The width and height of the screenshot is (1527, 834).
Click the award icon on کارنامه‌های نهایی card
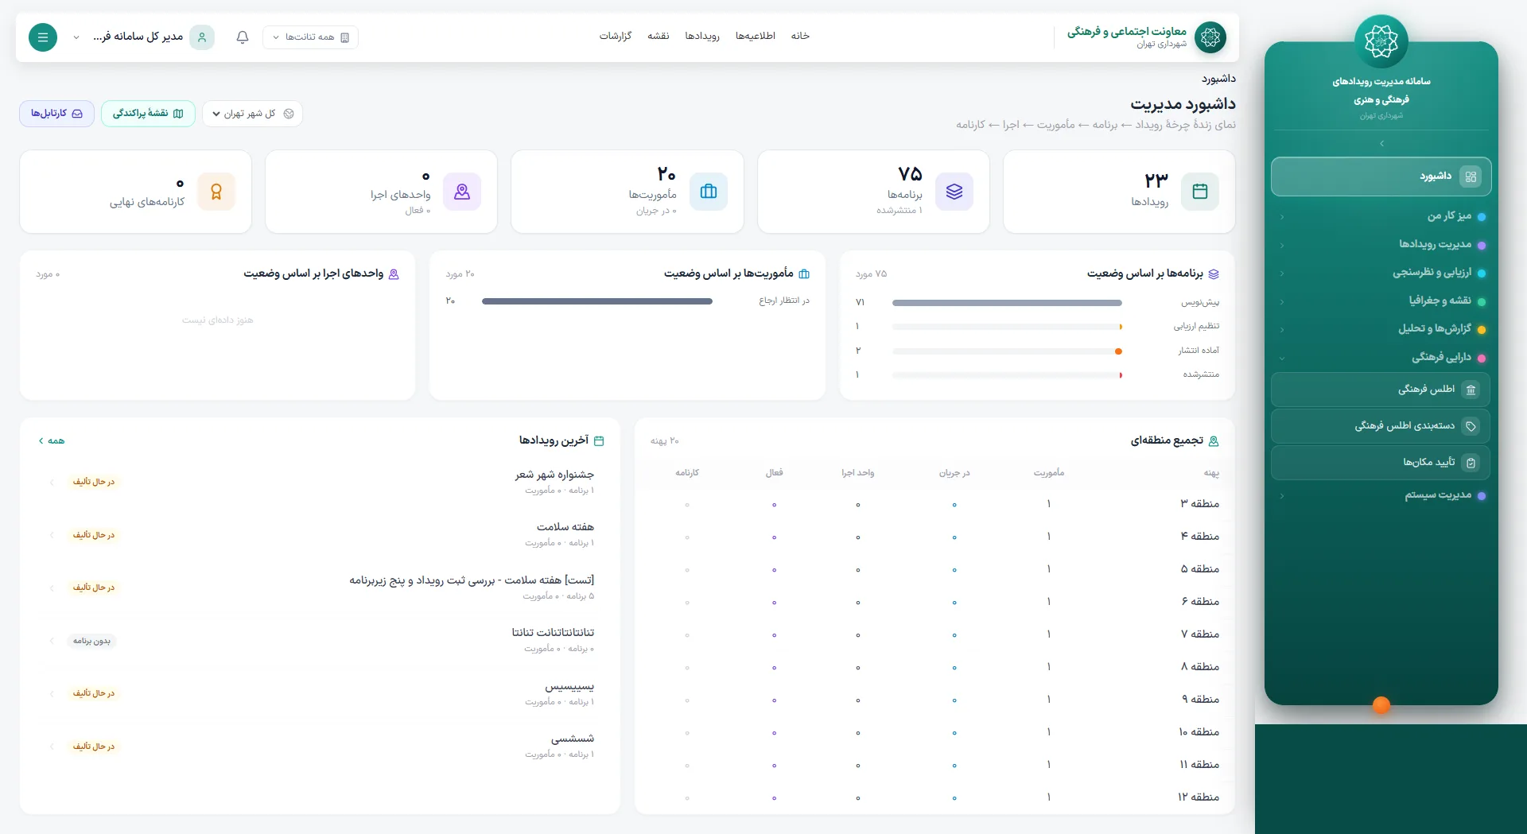click(216, 192)
